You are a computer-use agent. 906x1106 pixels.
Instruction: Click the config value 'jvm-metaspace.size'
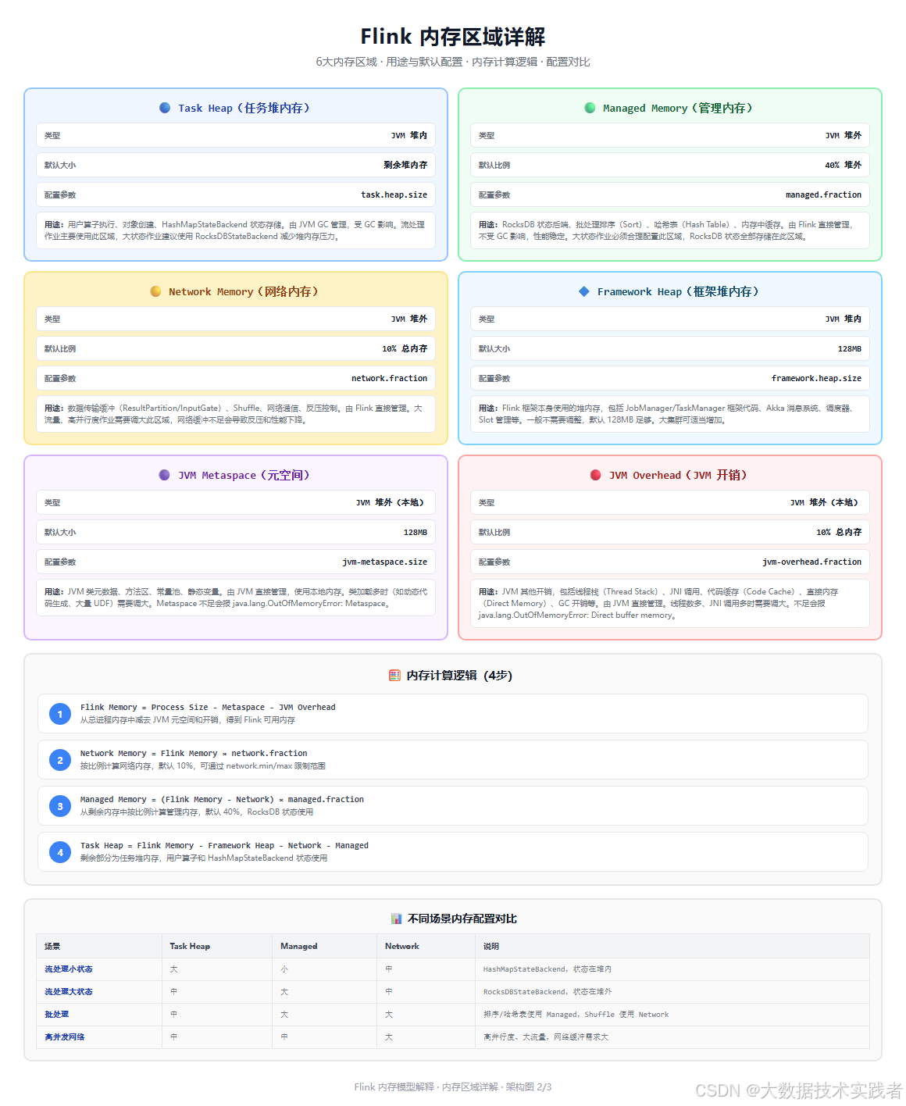(384, 562)
